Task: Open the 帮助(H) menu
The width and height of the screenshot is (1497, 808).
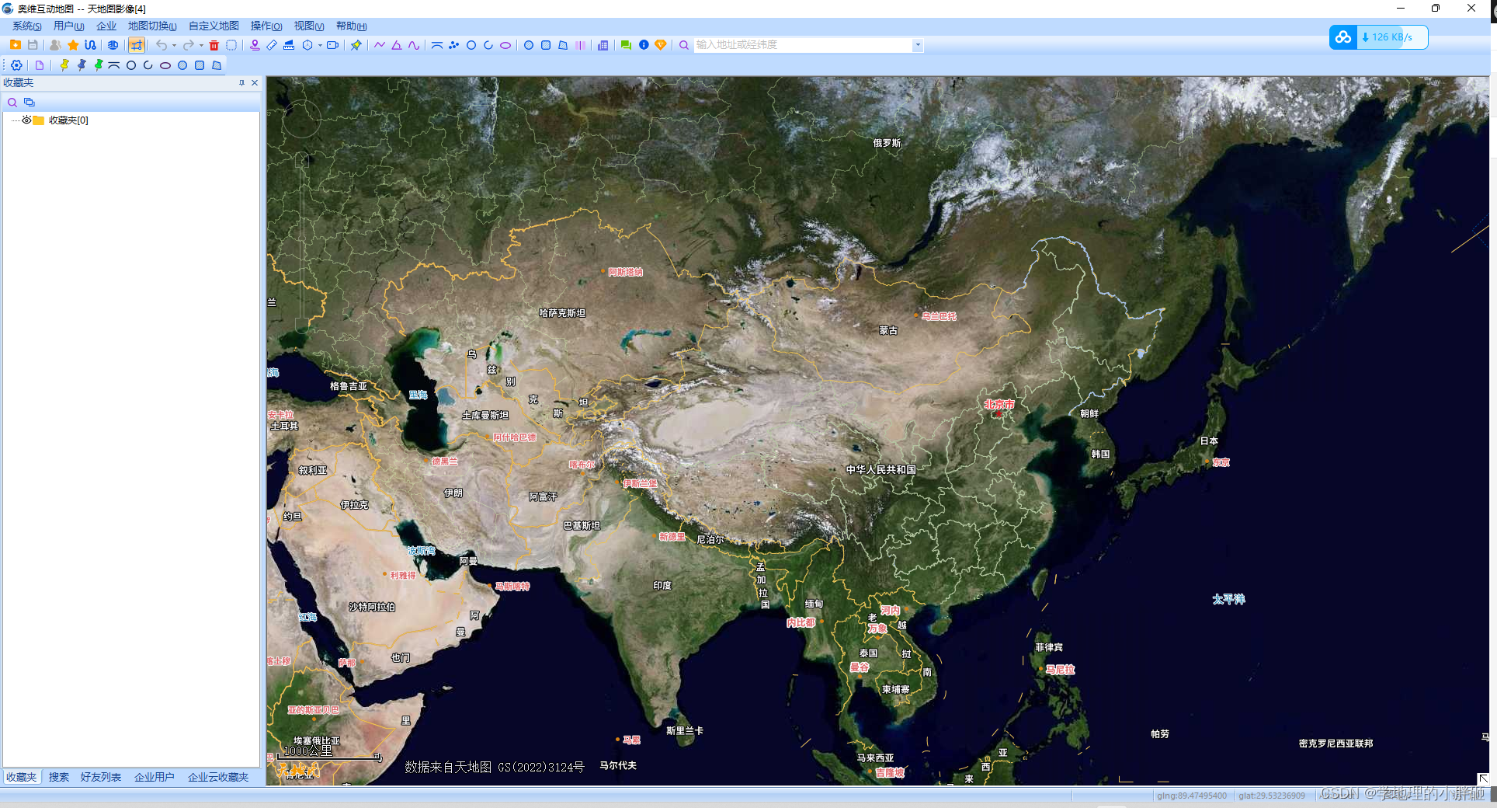Action: tap(352, 26)
